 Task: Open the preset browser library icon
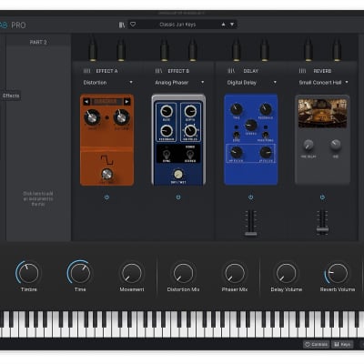[122, 25]
